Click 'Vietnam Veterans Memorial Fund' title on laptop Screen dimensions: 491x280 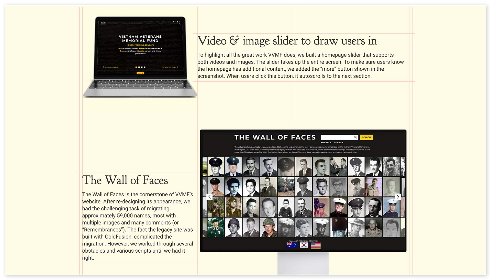(x=140, y=39)
